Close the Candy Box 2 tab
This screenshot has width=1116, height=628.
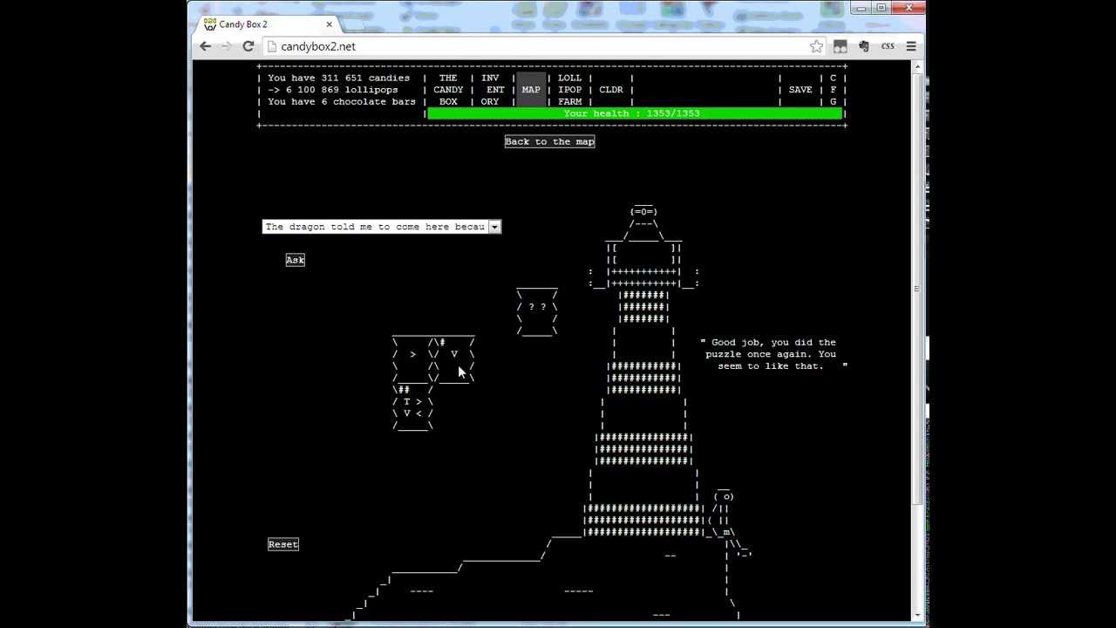click(330, 24)
